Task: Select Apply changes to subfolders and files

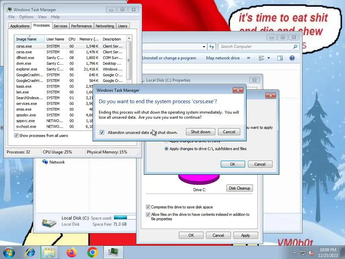Action: click(x=166, y=149)
